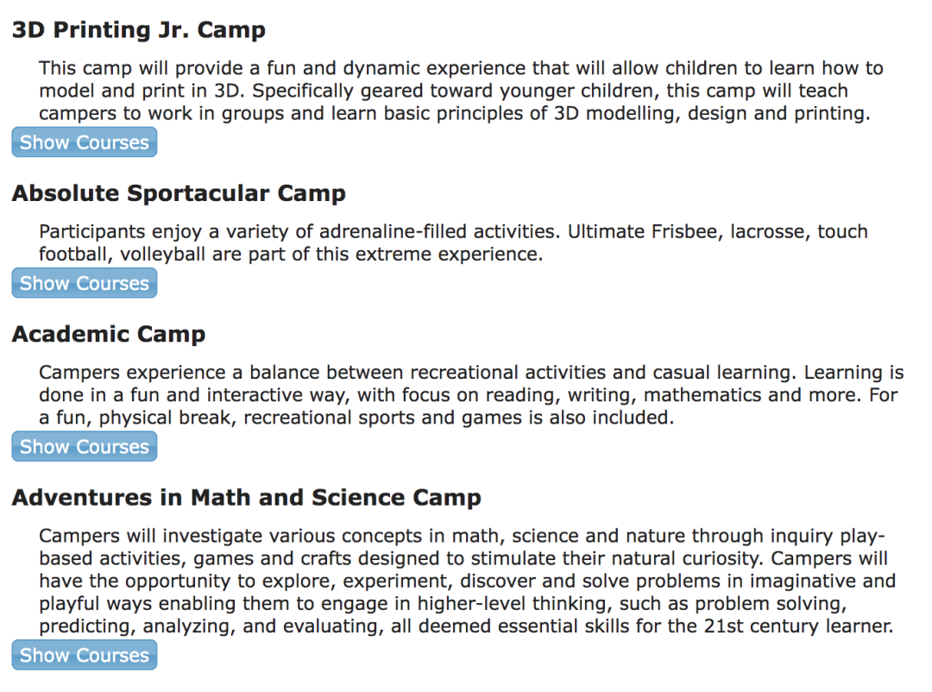Select the Academic Camp heading
Image resolution: width=932 pixels, height=692 pixels.
pos(109,334)
